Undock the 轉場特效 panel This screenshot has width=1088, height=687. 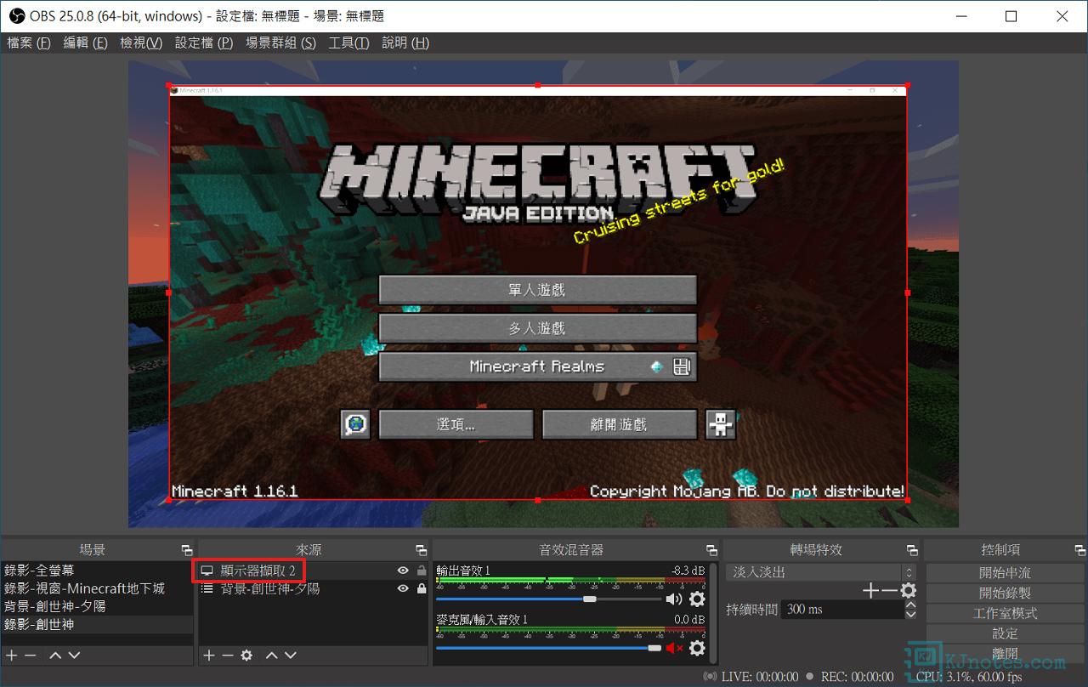coord(912,550)
